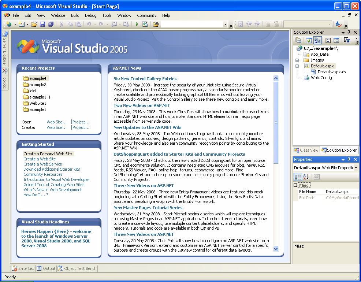361x282 pixels.
Task: Open the Build menu
Action: pyautogui.click(x=75, y=15)
